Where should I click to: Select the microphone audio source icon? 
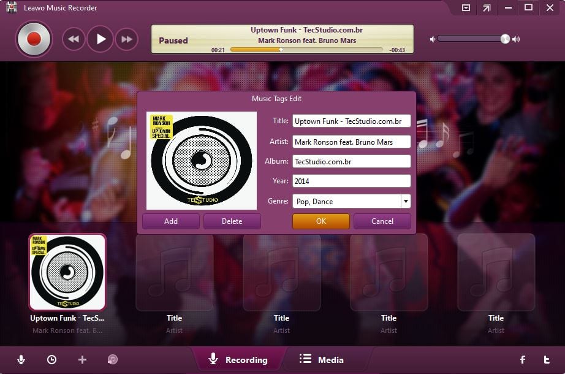(x=21, y=360)
